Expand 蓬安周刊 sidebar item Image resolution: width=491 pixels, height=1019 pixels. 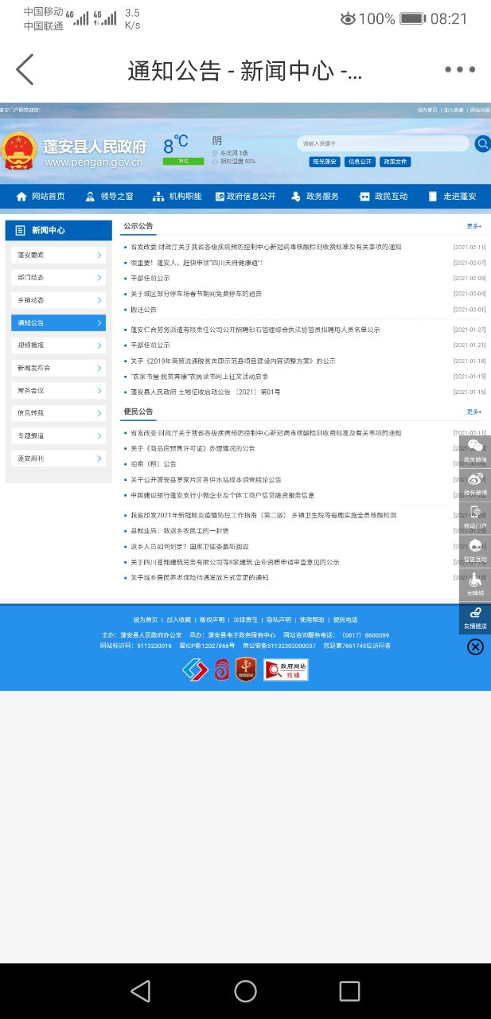[58, 459]
